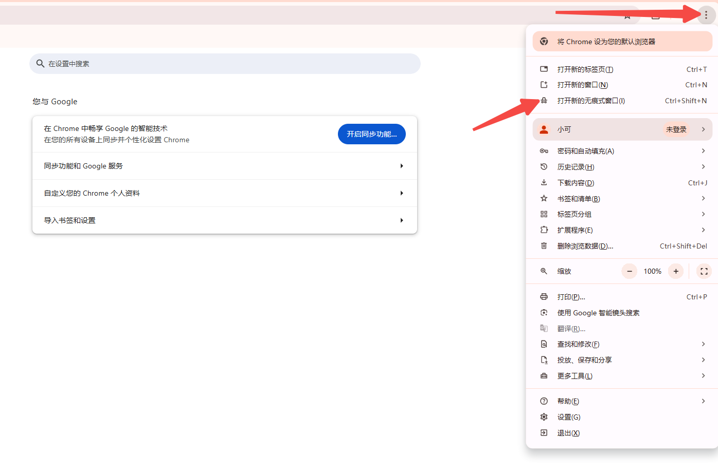This screenshot has height=474, width=718.
Task: Decrease zoom with the minus button
Action: click(629, 271)
